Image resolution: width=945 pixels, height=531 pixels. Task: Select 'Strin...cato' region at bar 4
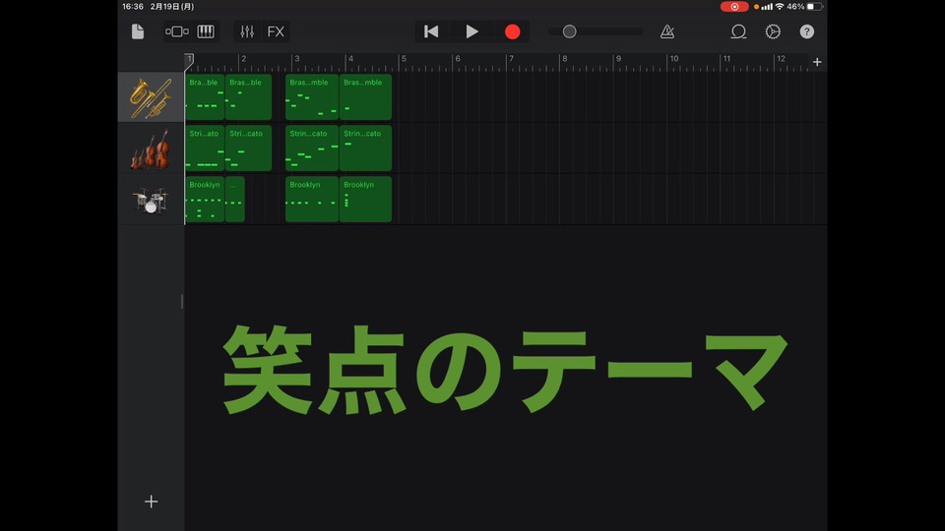365,148
